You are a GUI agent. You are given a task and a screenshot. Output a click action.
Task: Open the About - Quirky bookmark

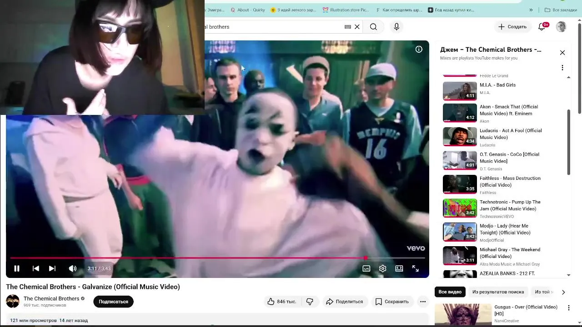(x=247, y=10)
